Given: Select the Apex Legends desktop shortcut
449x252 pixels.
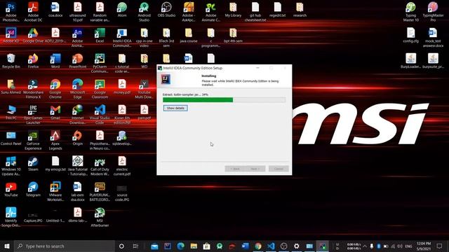Looking at the screenshot, I should tap(55, 140).
